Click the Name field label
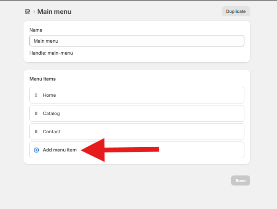The height and width of the screenshot is (209, 277). click(36, 30)
